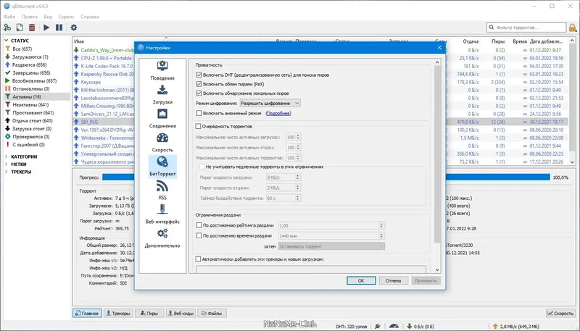Sort torrents by Отдача column header
Image resolution: width=580 pixels, height=331 pixels.
(x=471, y=41)
